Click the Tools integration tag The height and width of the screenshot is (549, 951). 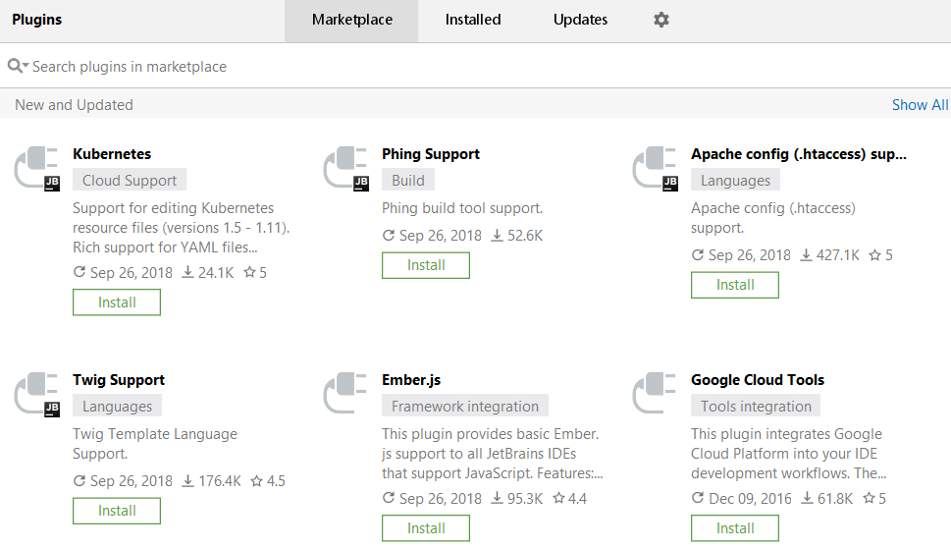point(756,406)
